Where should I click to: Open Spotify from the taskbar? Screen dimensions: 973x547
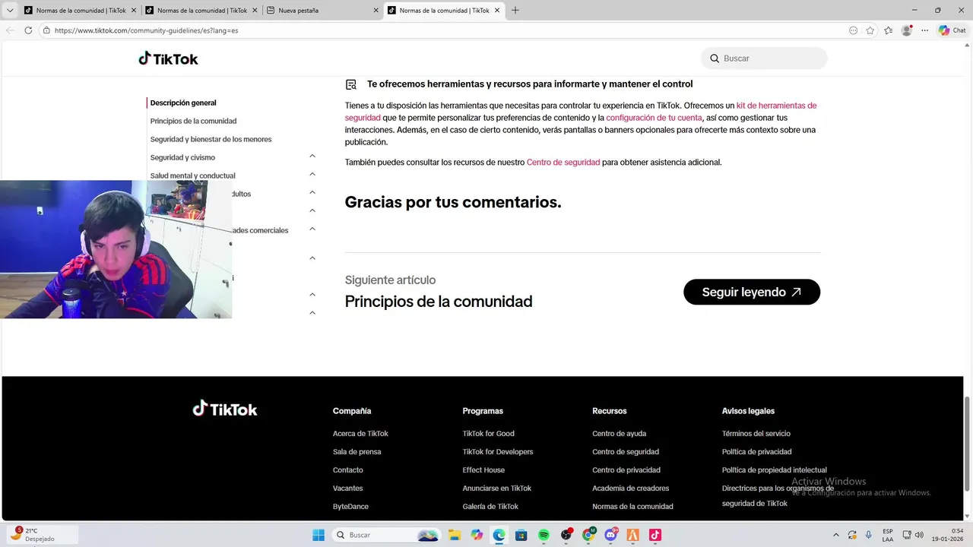(x=544, y=535)
